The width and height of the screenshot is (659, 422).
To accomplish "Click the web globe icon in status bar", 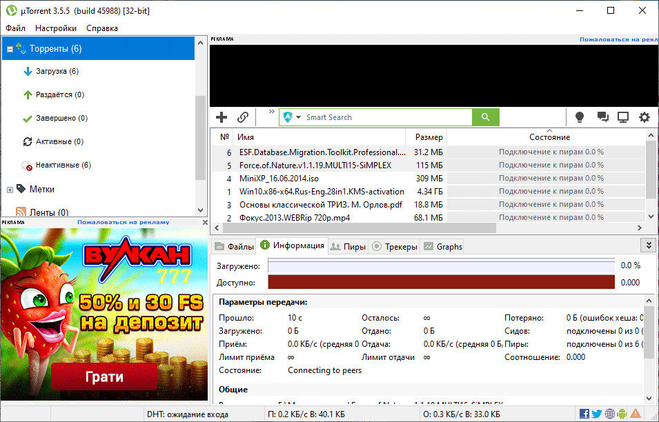I will click(610, 414).
